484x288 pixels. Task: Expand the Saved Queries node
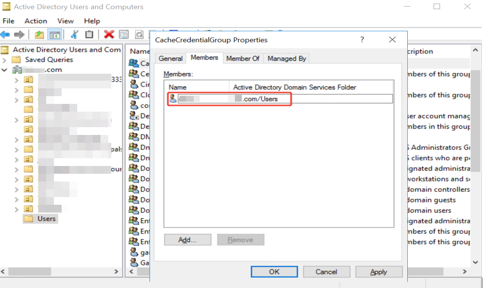point(4,60)
